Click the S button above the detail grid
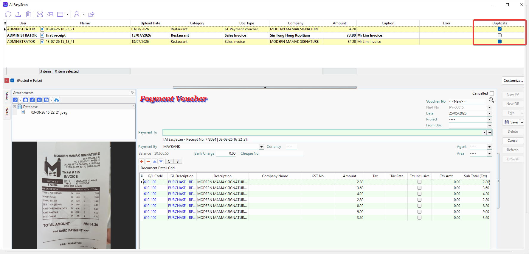 (x=178, y=161)
